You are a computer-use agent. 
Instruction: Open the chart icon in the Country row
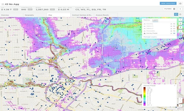point(171,24)
